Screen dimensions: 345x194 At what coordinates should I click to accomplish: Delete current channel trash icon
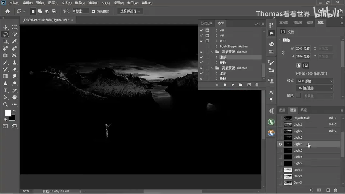[x=336, y=190]
